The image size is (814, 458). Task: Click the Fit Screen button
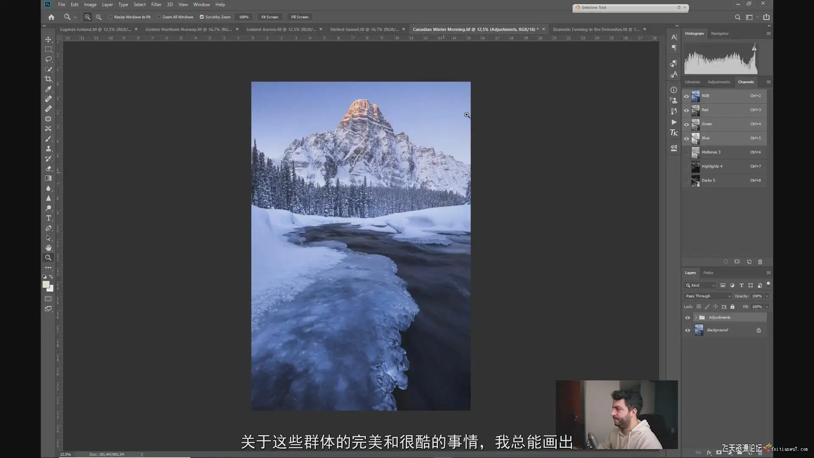coord(270,17)
